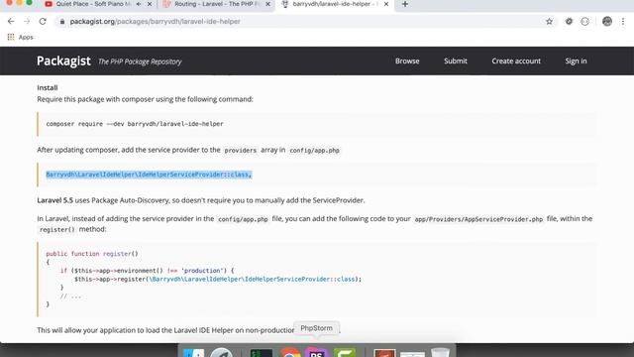Switch to Quiet Place - Soft Piano tab
This screenshot has height=357, width=634.
(94, 4)
